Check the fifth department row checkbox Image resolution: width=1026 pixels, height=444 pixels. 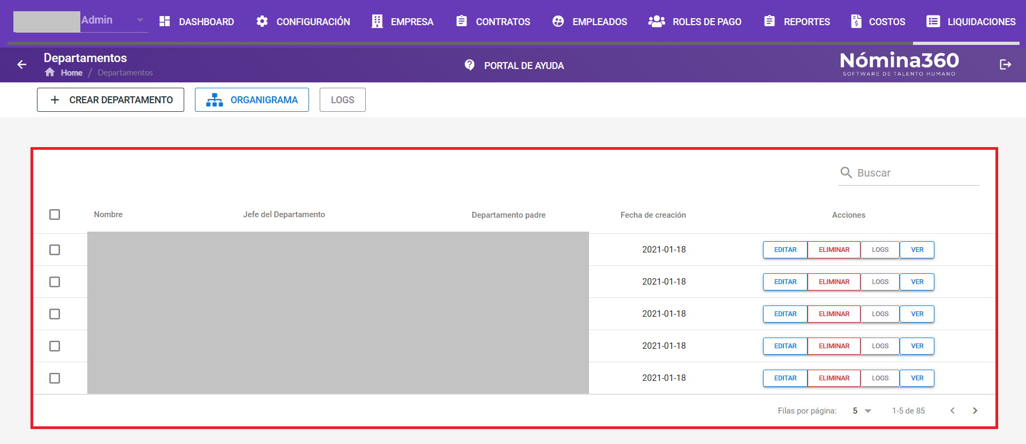tap(55, 378)
